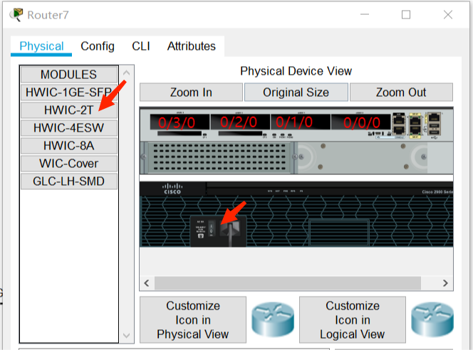Select the HWIC-1GE-SFP module
The height and width of the screenshot is (350, 473).
(69, 92)
